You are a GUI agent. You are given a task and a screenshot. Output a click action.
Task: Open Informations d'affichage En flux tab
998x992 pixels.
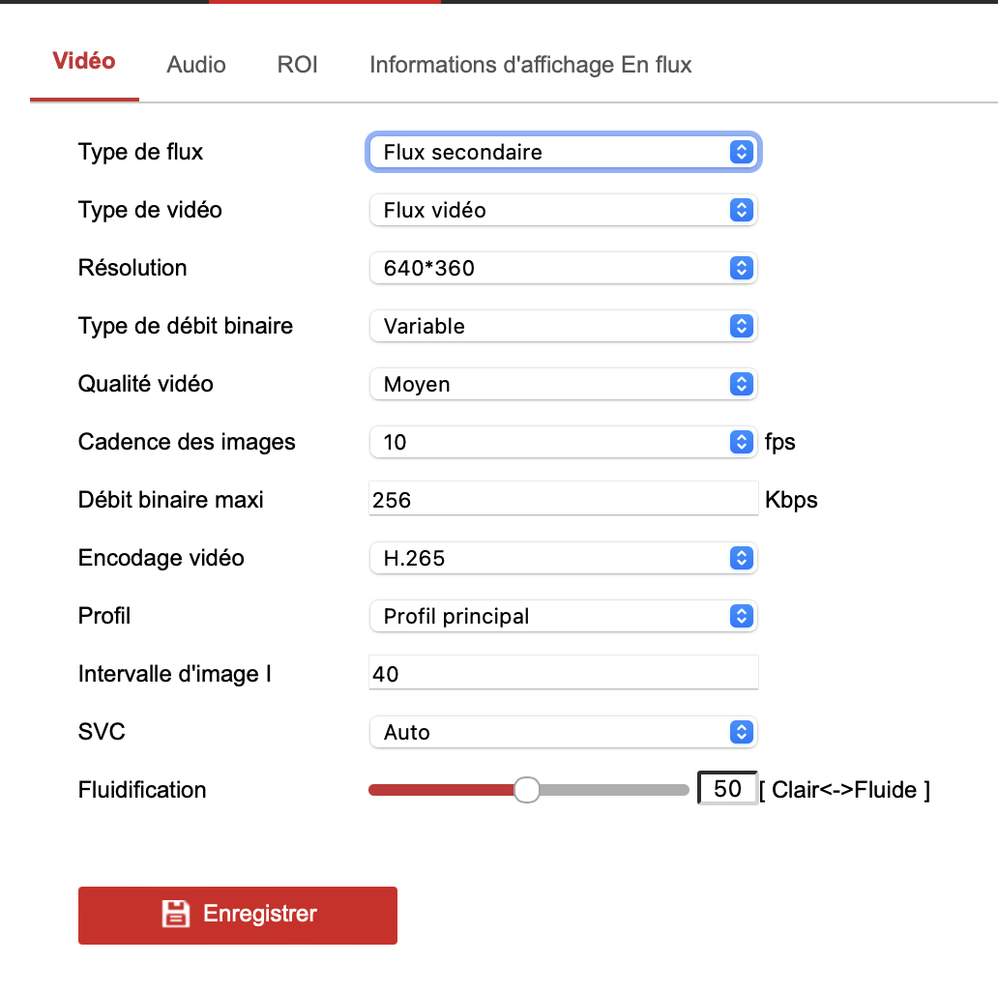coord(530,65)
